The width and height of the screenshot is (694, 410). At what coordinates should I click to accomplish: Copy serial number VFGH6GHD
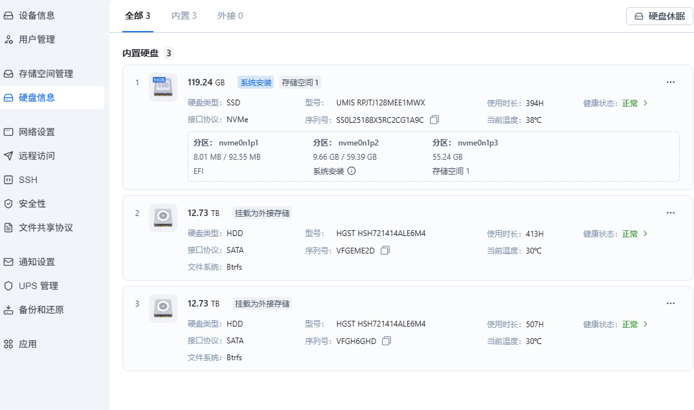coord(386,341)
